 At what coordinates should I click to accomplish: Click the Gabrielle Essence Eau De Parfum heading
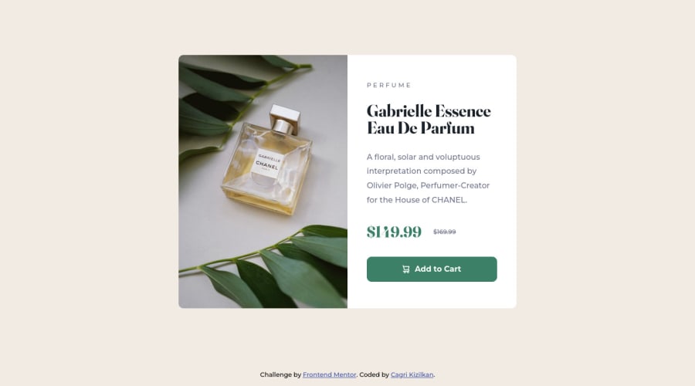click(x=429, y=119)
